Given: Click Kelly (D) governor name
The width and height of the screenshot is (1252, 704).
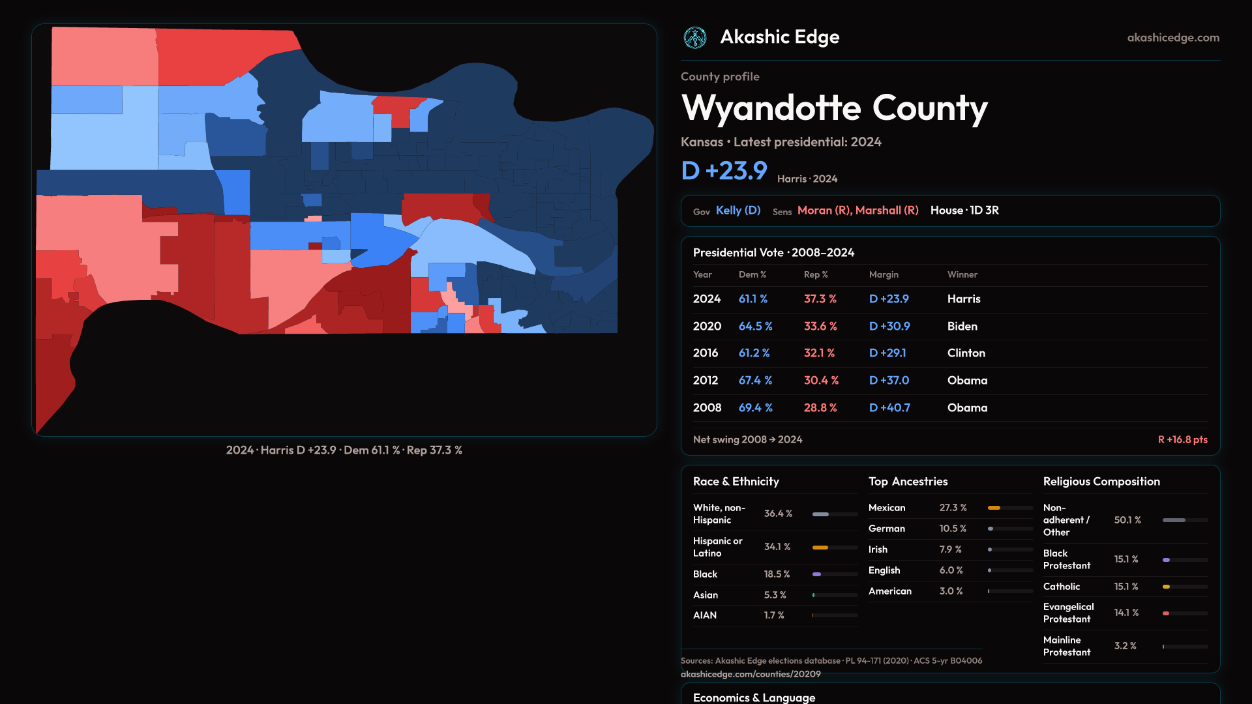Looking at the screenshot, I should tap(738, 211).
